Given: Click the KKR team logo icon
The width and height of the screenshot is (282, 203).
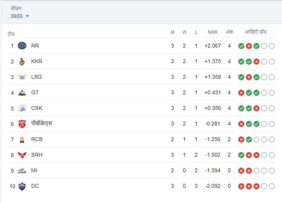Looking at the screenshot, I should 22,61.
